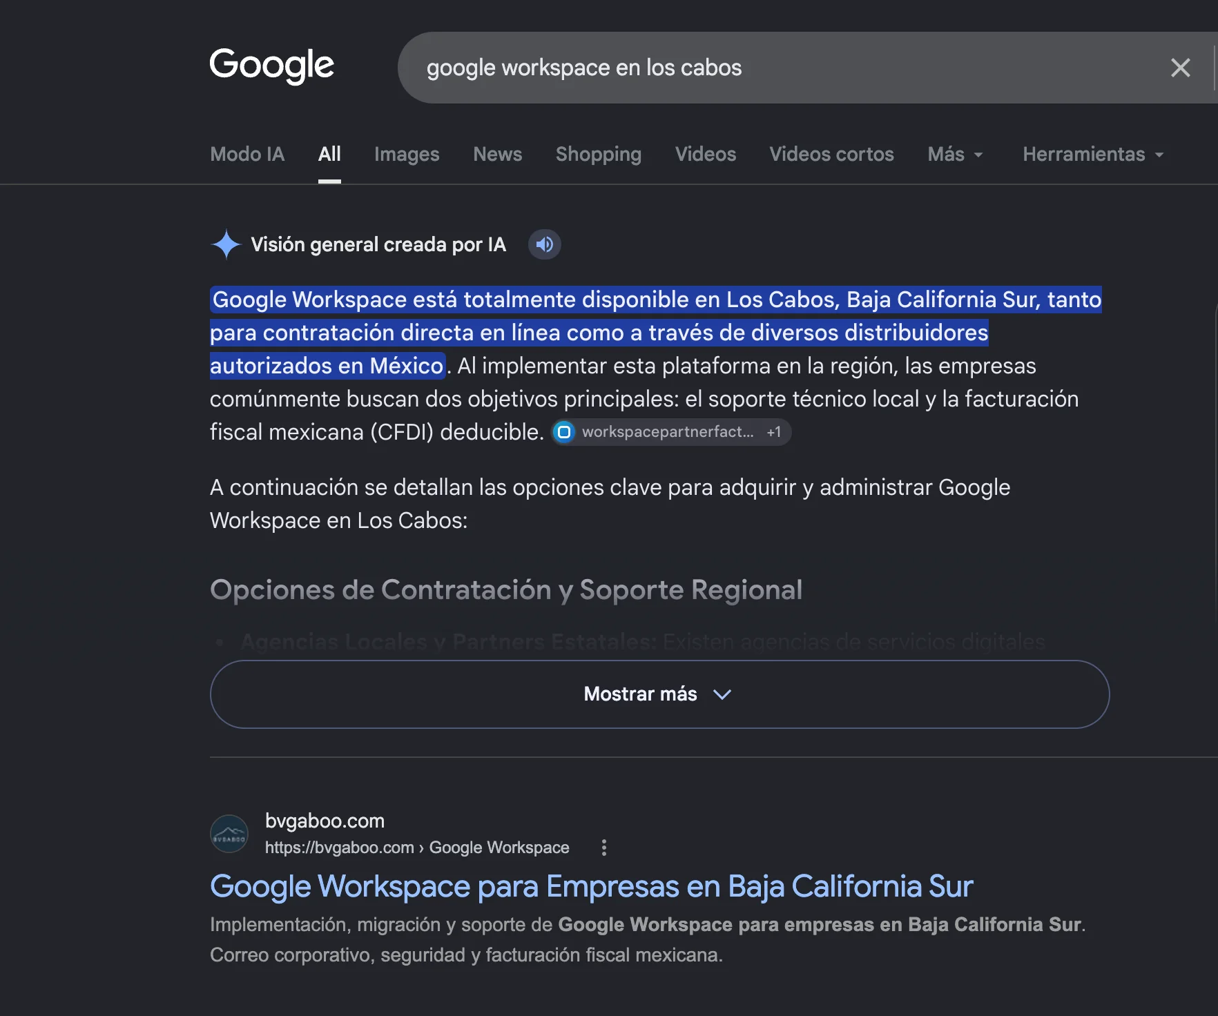Expand the Más dropdown
The image size is (1218, 1016).
coord(955,154)
